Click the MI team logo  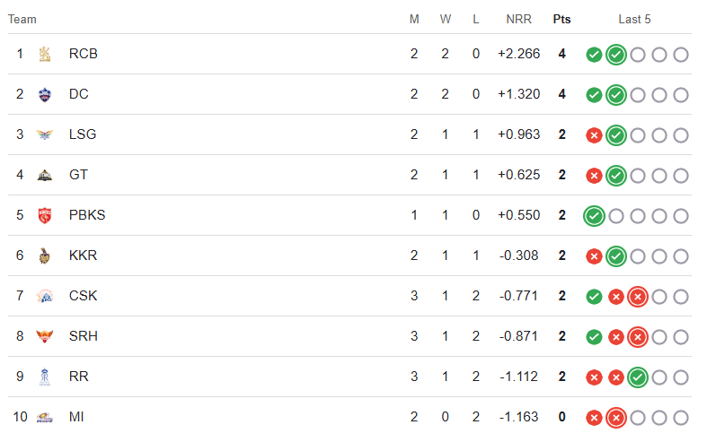44,417
